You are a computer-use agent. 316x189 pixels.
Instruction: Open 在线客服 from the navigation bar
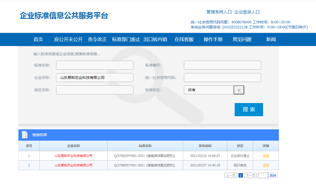pyautogui.click(x=184, y=39)
